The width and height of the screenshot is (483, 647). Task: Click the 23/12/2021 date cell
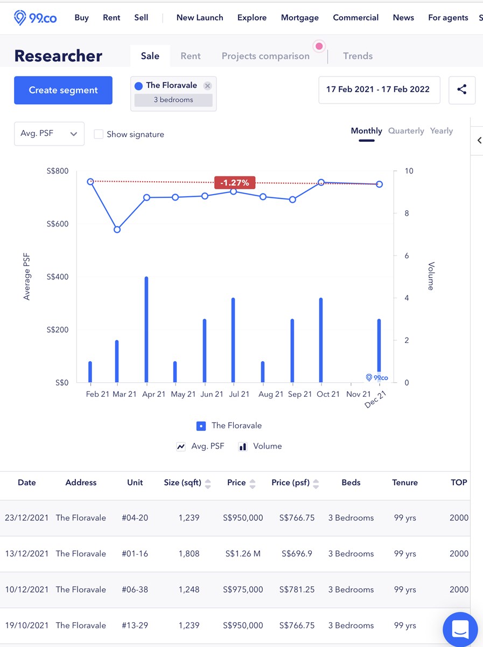pos(26,518)
